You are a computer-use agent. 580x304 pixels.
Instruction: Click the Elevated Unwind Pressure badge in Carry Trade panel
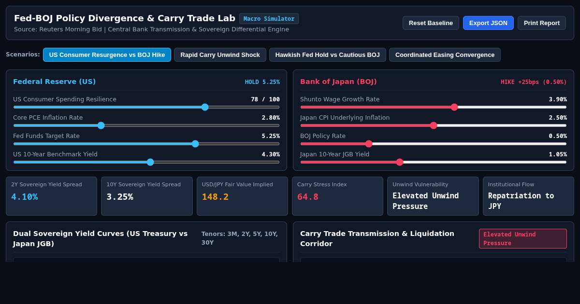pyautogui.click(x=523, y=238)
